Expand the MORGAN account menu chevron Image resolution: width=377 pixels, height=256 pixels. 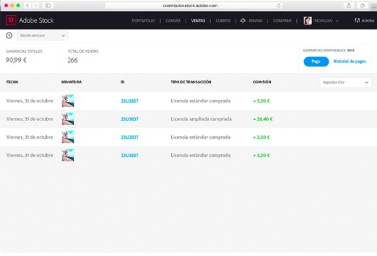[x=337, y=21]
